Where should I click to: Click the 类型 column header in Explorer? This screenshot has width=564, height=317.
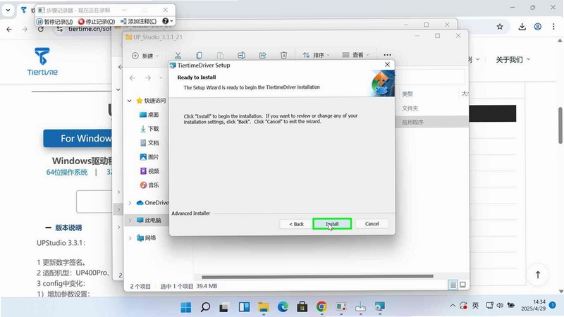pos(407,94)
